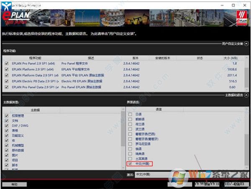Sort by the 描述 column header
The height and width of the screenshot is (189, 251).
tap(91, 58)
